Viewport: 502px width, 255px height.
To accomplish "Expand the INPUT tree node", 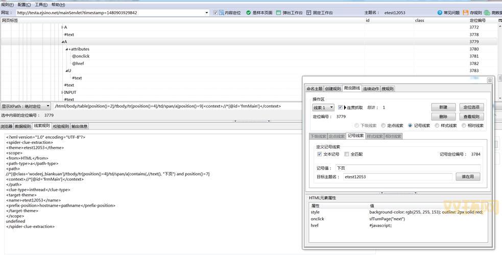I will coord(62,92).
